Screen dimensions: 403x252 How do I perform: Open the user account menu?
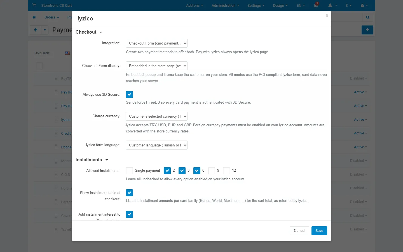click(364, 6)
